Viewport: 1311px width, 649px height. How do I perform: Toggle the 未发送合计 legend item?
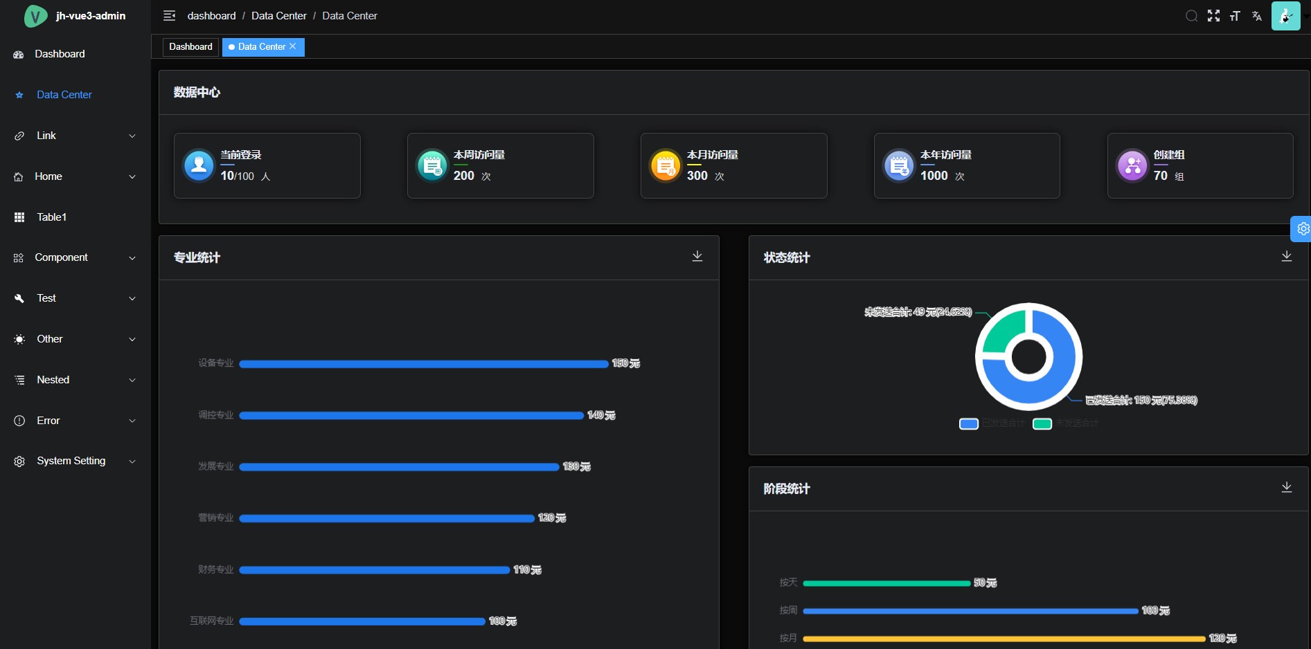(1065, 423)
